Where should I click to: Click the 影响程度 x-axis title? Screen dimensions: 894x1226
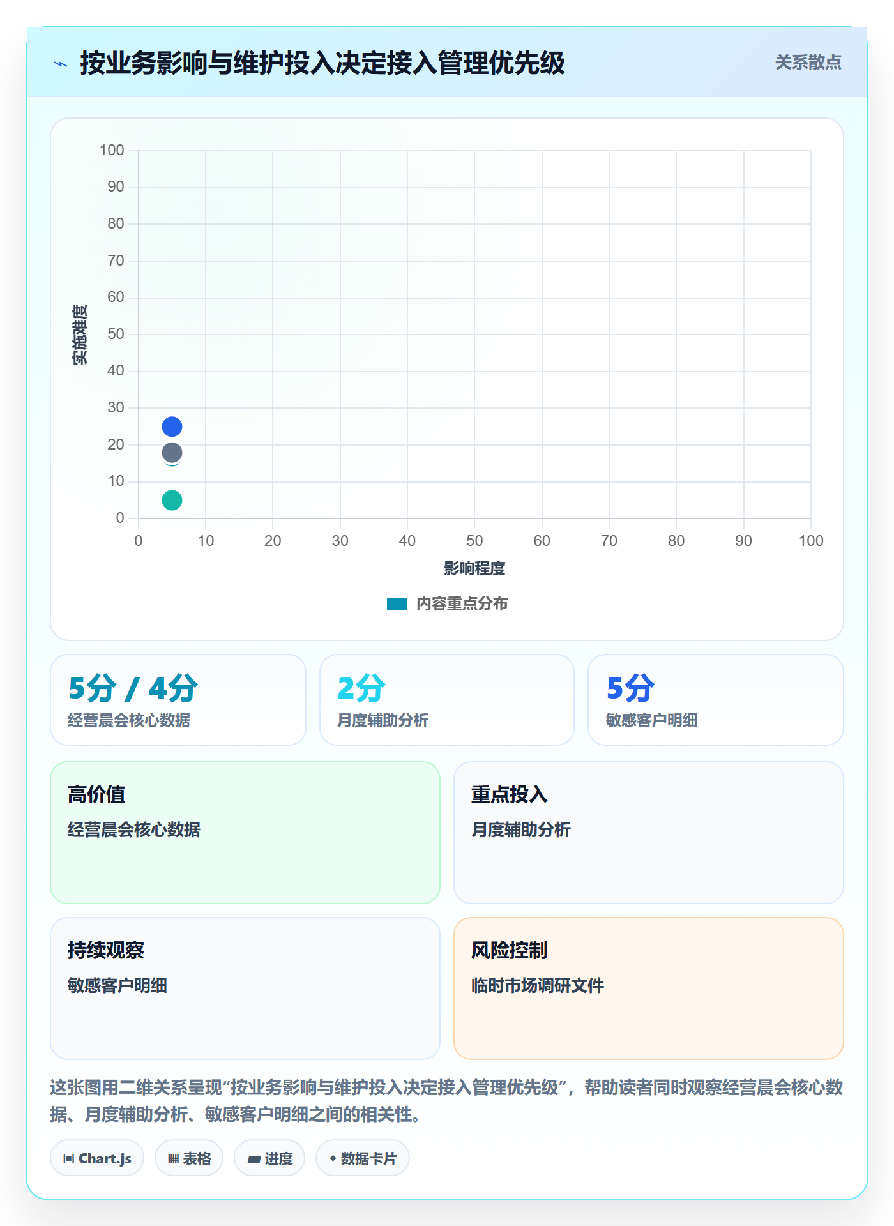[x=474, y=568]
